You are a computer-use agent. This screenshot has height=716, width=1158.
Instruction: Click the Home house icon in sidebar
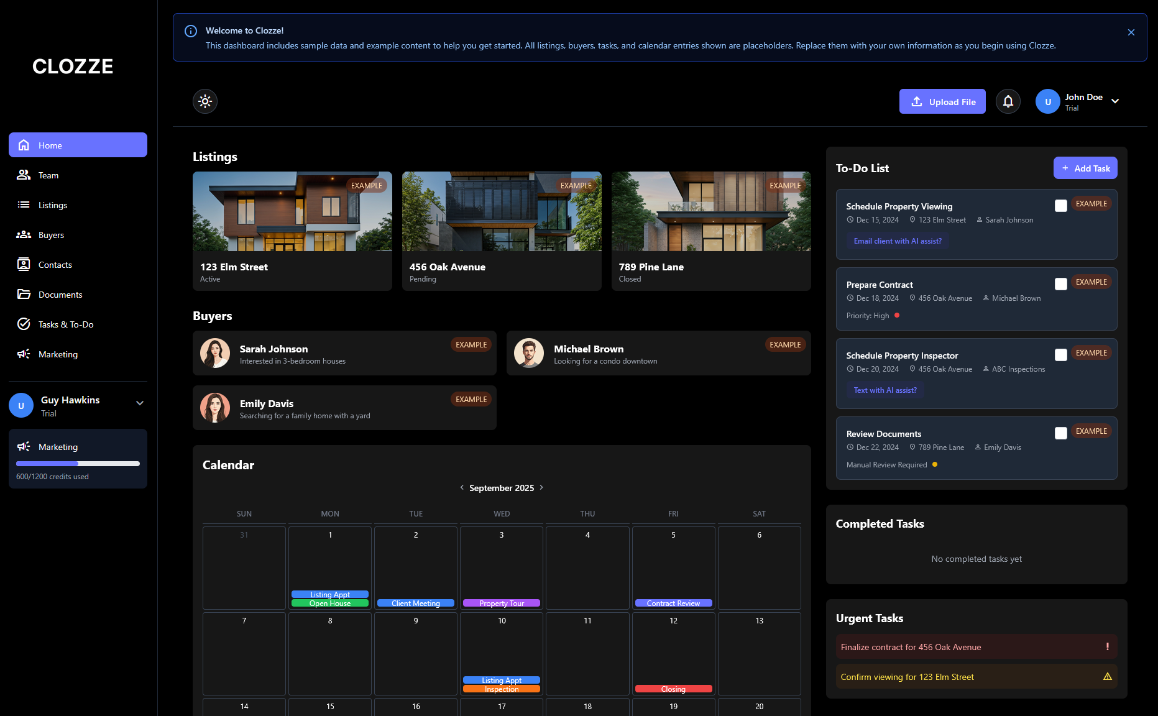(x=24, y=145)
